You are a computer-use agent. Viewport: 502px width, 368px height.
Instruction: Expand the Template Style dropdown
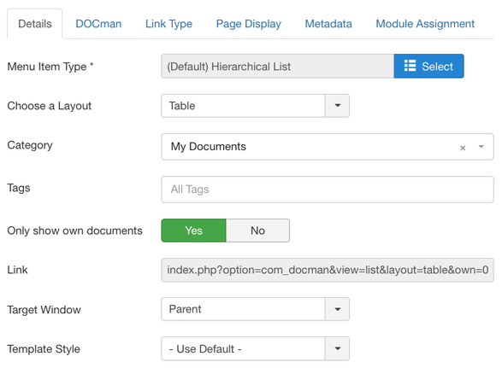338,348
